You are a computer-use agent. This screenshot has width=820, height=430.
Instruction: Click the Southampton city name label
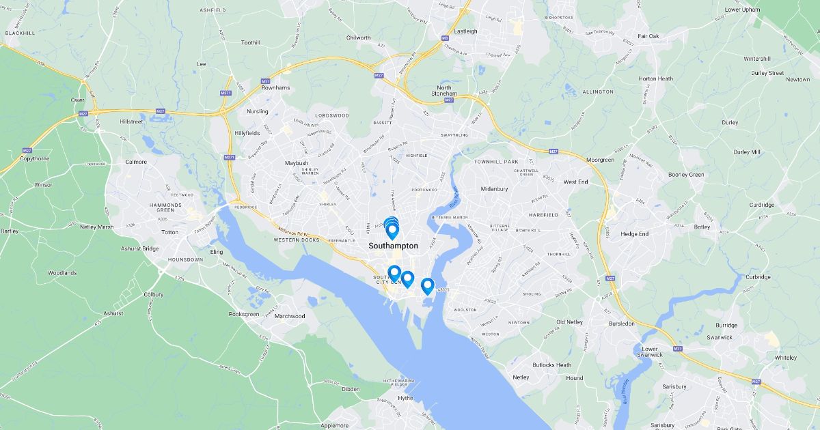point(393,246)
